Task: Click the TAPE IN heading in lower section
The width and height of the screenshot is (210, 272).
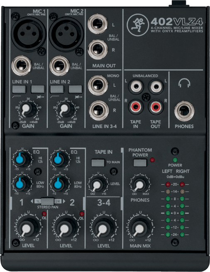Action: click(x=103, y=152)
